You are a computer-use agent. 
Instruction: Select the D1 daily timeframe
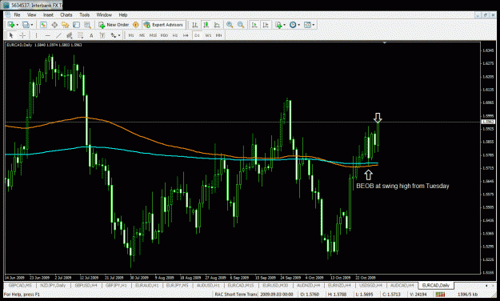[x=197, y=35]
